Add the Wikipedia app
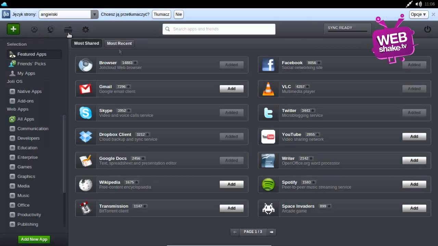Viewport: 438px width, 246px height. [231, 184]
